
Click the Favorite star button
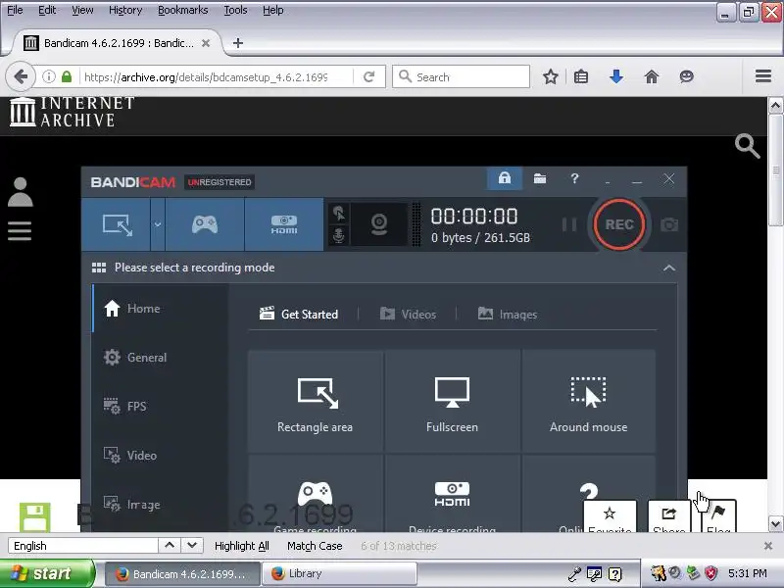click(x=610, y=516)
